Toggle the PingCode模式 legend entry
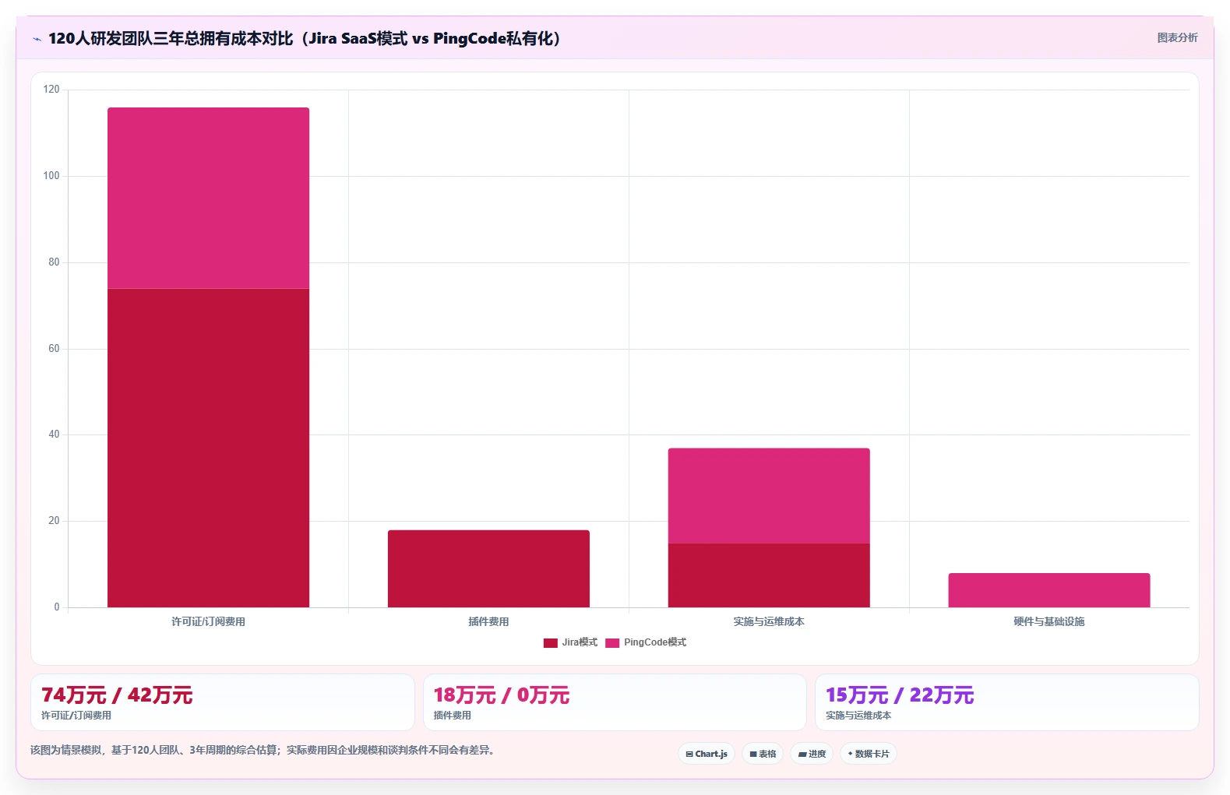Image resolution: width=1230 pixels, height=795 pixels. pyautogui.click(x=646, y=642)
